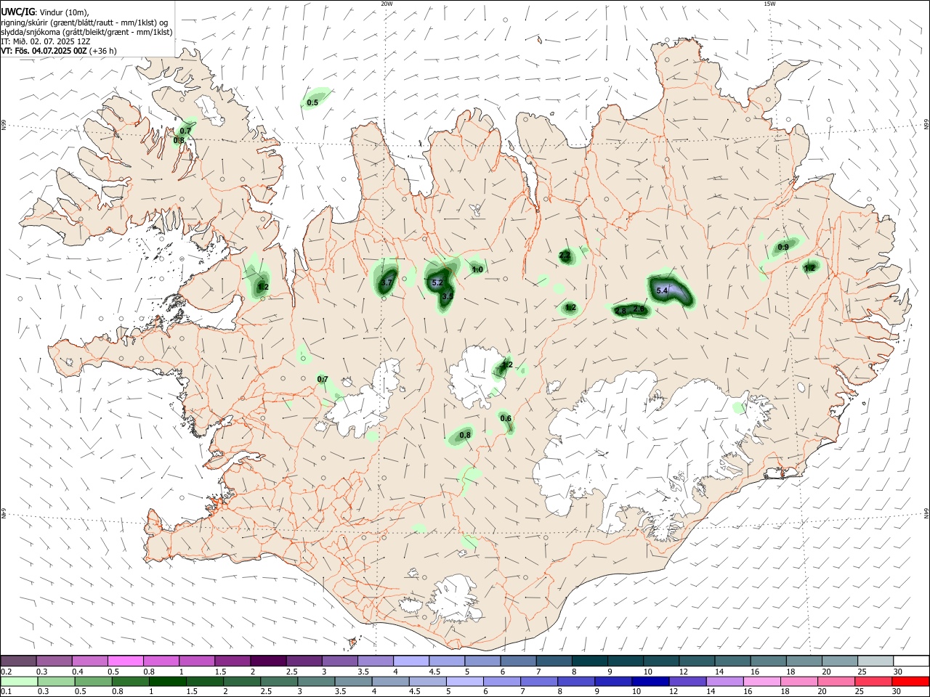Viewport: 930px width, 697px height.
Task: Click the 0.6 precipitation value label
Action: 506,418
